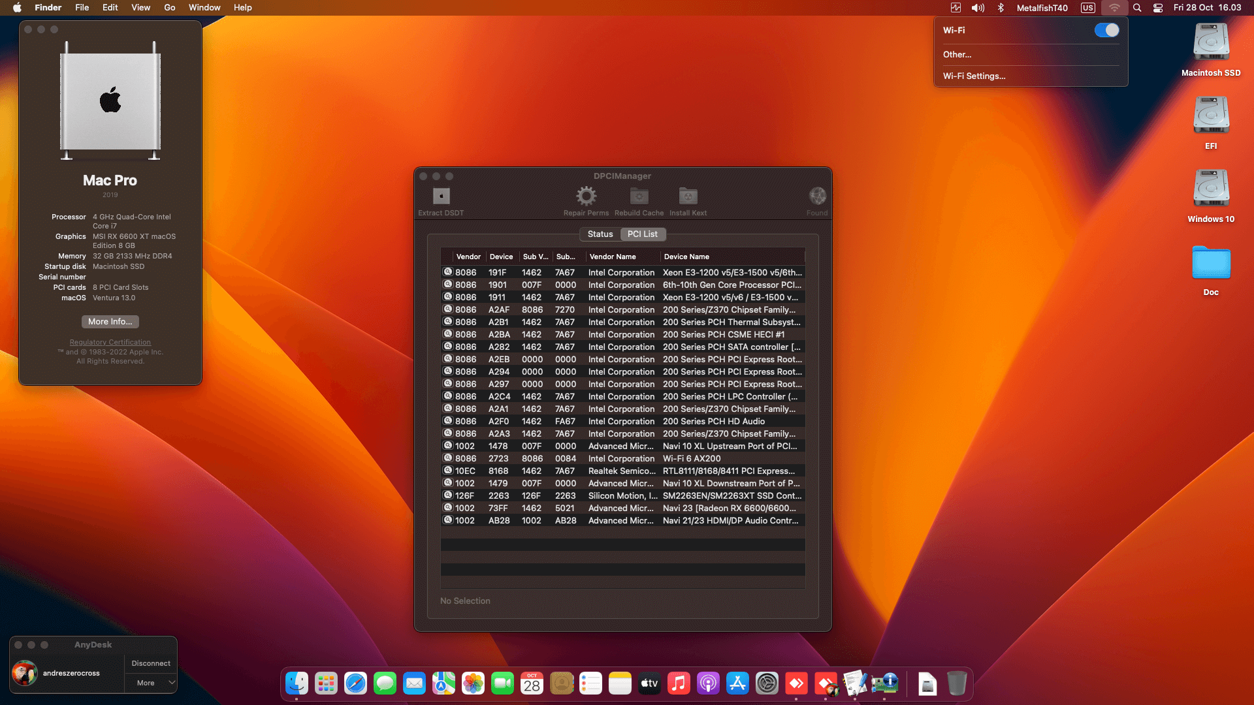Open the Window menu in menu bar
The height and width of the screenshot is (705, 1254).
(204, 8)
